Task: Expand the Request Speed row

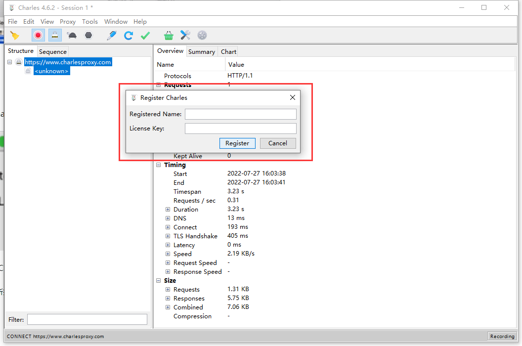Action: pos(168,263)
